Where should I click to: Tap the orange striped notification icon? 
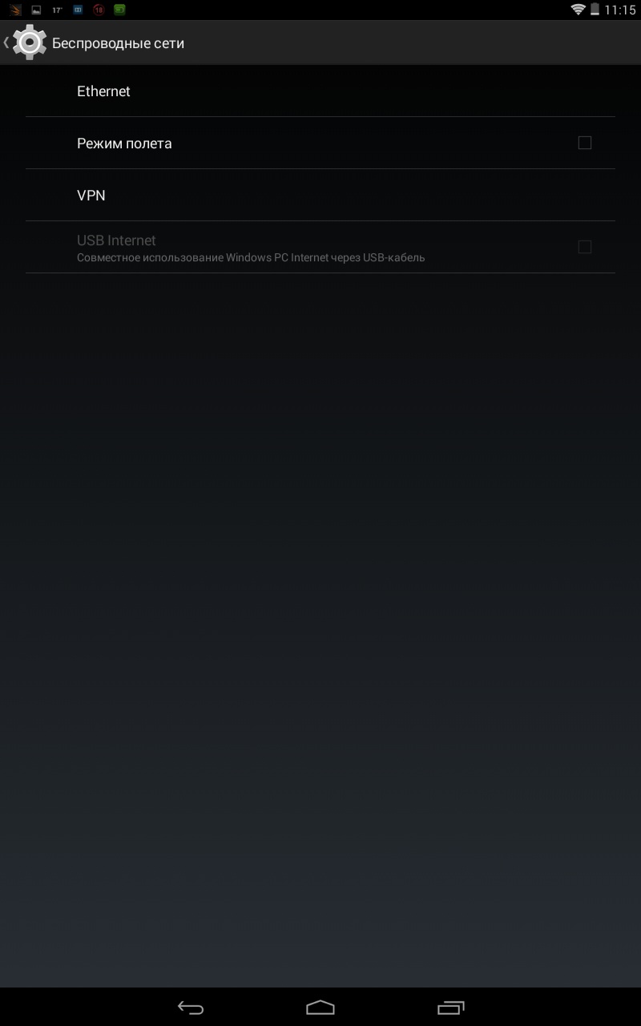point(15,10)
